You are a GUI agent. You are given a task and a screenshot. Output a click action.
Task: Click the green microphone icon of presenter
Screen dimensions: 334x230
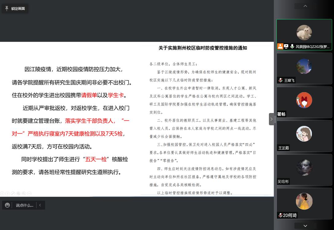point(292,46)
